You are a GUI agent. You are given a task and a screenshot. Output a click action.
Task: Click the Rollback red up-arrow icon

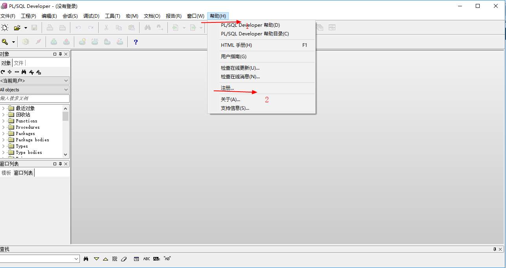(x=66, y=42)
